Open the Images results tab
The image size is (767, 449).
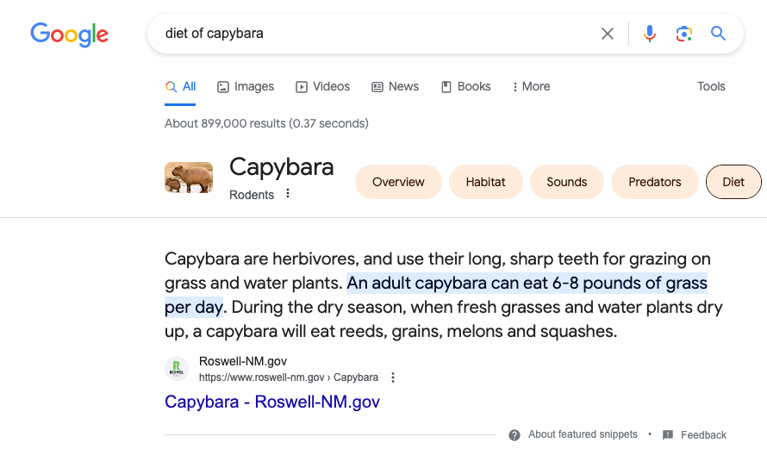coord(246,86)
